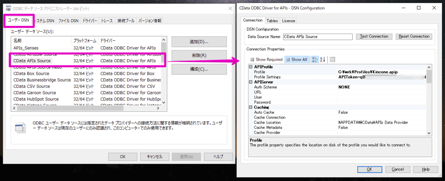Image resolution: width=445 pixels, height=181 pixels.
Task: Select CData Box Source in the list
Action: (86, 73)
